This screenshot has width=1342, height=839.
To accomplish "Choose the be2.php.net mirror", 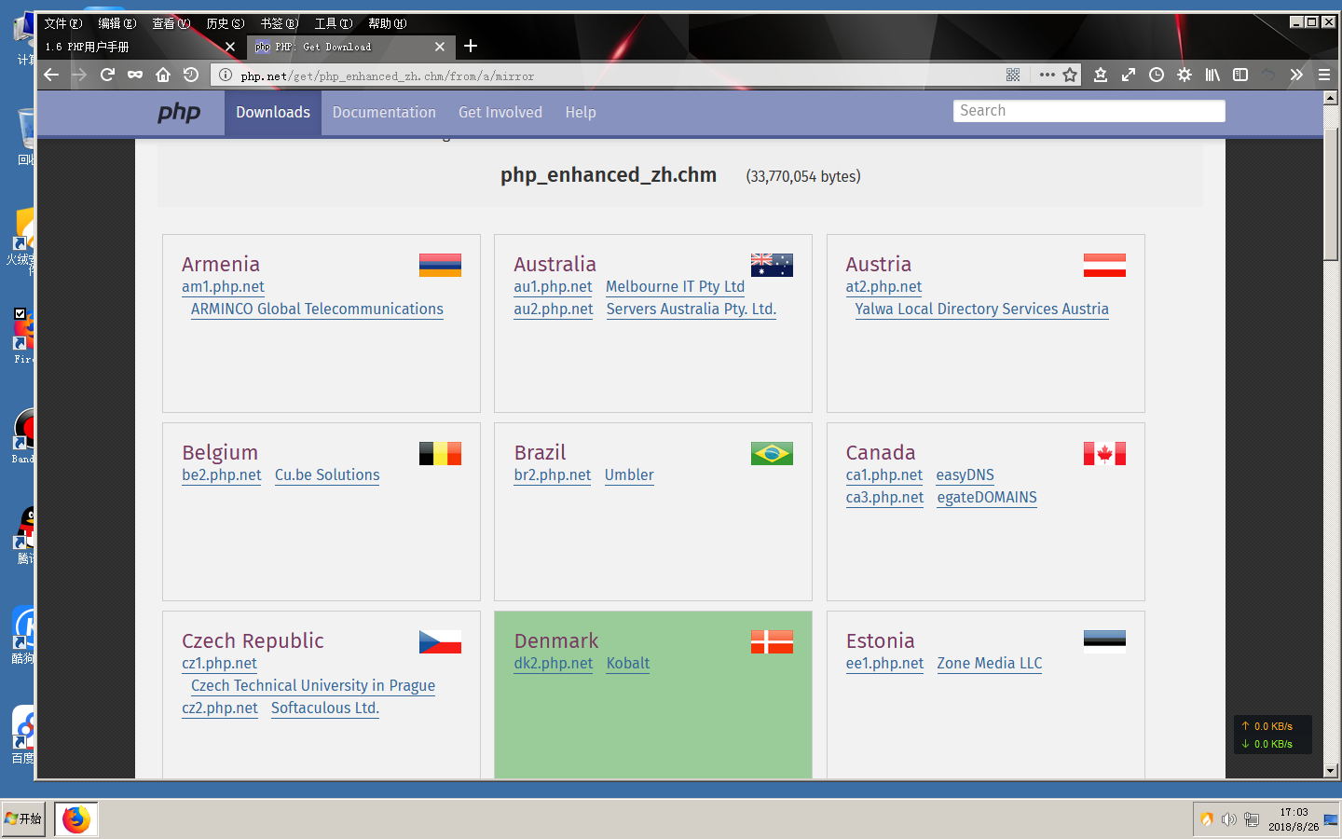I will (x=222, y=475).
